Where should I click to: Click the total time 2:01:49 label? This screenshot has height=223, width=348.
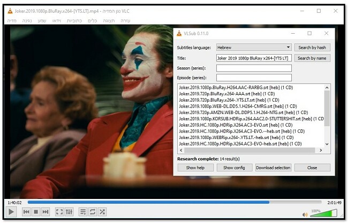point(334,203)
